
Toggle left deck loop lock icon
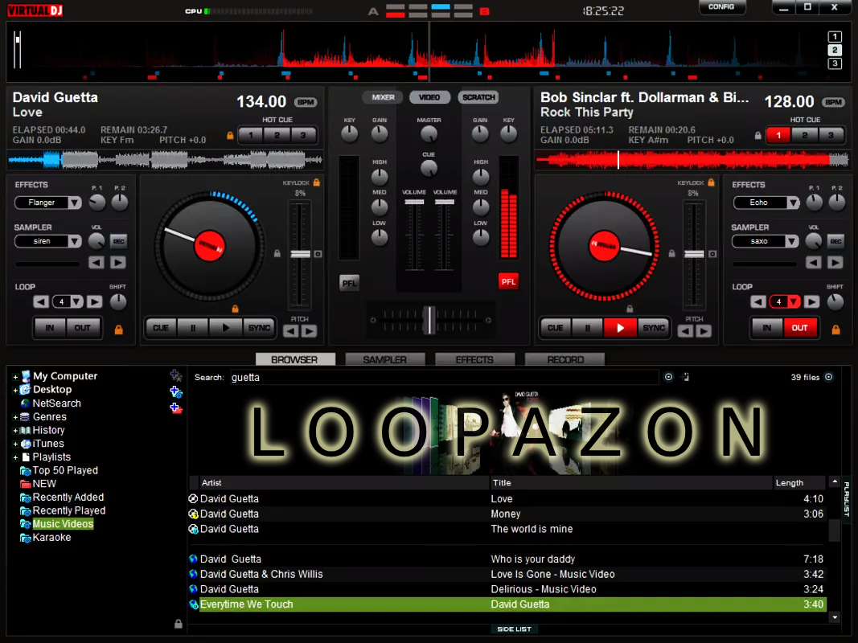point(118,330)
